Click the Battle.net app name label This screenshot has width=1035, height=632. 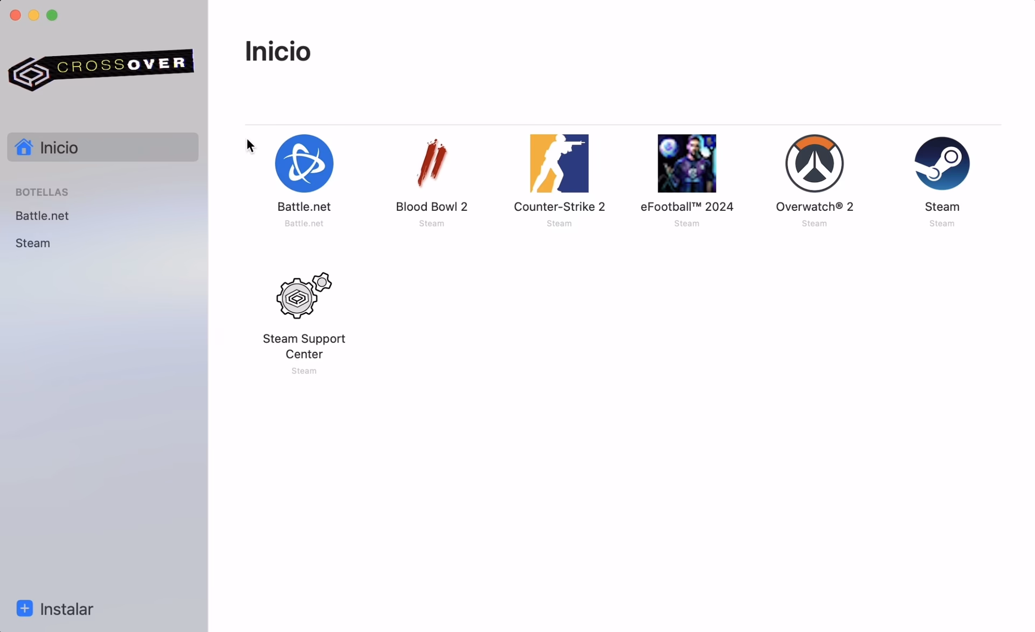point(304,207)
